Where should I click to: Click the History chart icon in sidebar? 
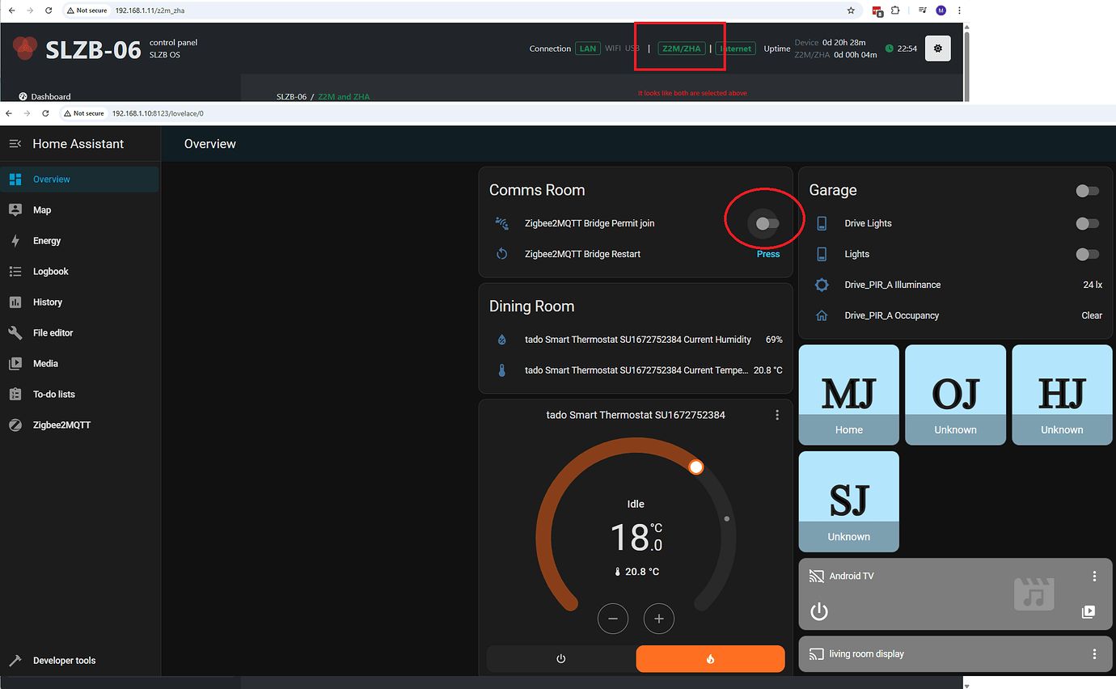[15, 302]
